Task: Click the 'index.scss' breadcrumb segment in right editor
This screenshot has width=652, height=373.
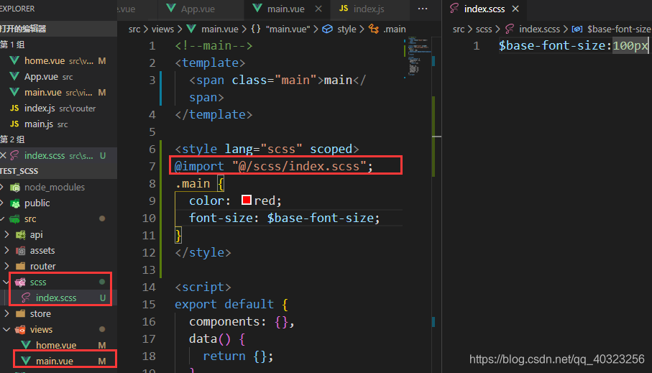Action: coord(539,29)
